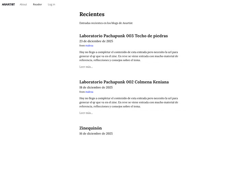Click the maleza author link under the Pachapunk 002 post
Image resolution: width=236 pixels, height=170 pixels.
click(x=89, y=92)
